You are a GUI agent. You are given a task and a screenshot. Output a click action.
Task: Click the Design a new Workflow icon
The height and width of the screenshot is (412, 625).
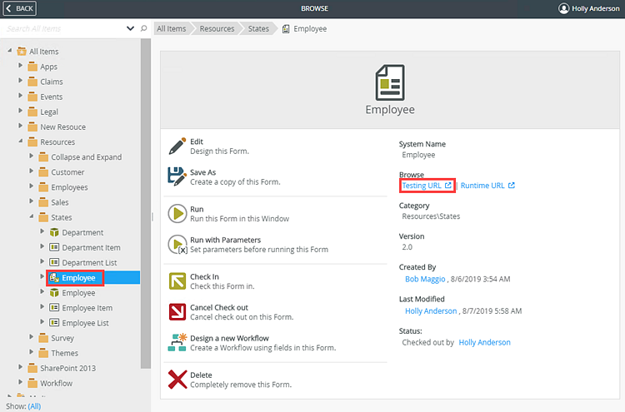point(177,343)
